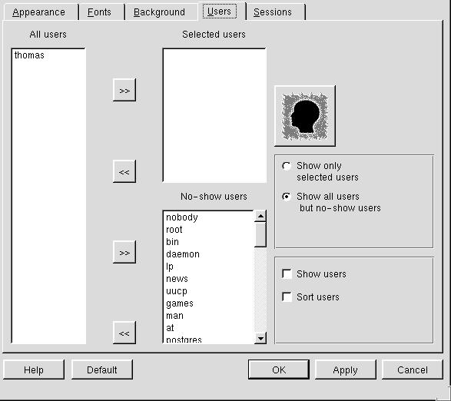Screen dimensions: 451x401
Task: Select 'lp' in No-show users list
Action: coord(208,267)
